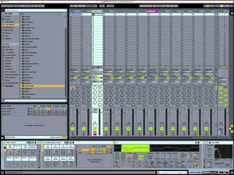Viewport: 234px width, 175px height.
Task: Select the purple clip in track 1
Action: click(76, 14)
